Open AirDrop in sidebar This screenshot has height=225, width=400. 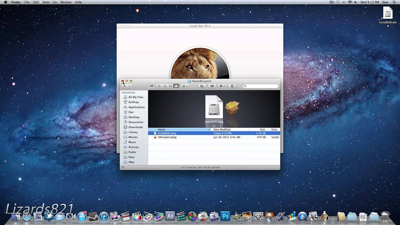pos(131,102)
